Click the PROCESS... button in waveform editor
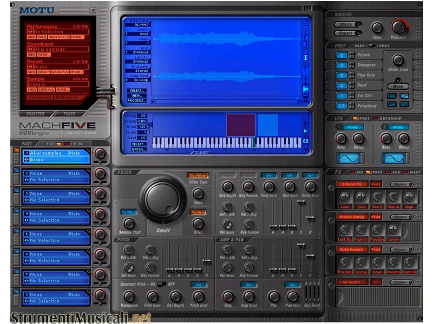This screenshot has height=324, width=433. [x=137, y=100]
